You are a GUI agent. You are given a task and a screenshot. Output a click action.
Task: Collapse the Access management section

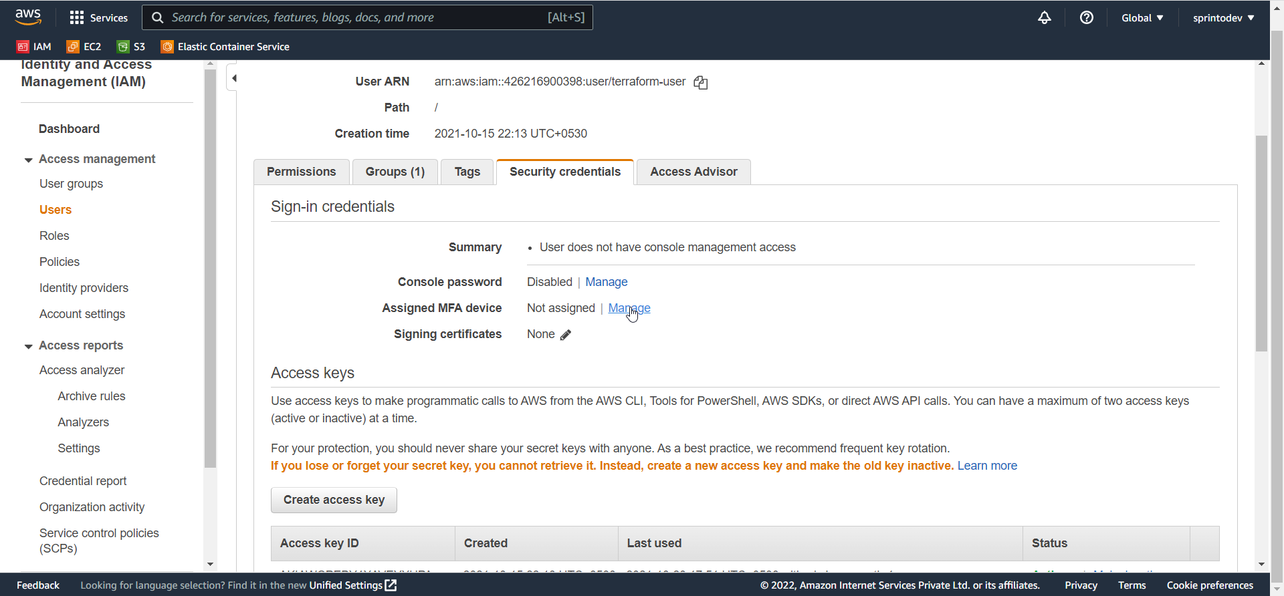tap(28, 160)
